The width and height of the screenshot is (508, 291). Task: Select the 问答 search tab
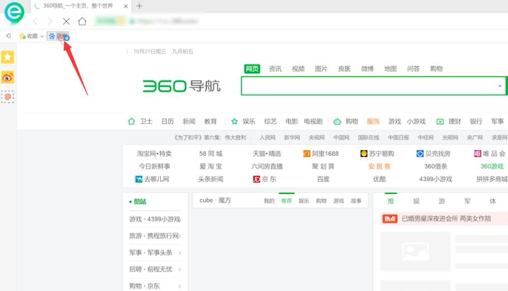tap(413, 69)
